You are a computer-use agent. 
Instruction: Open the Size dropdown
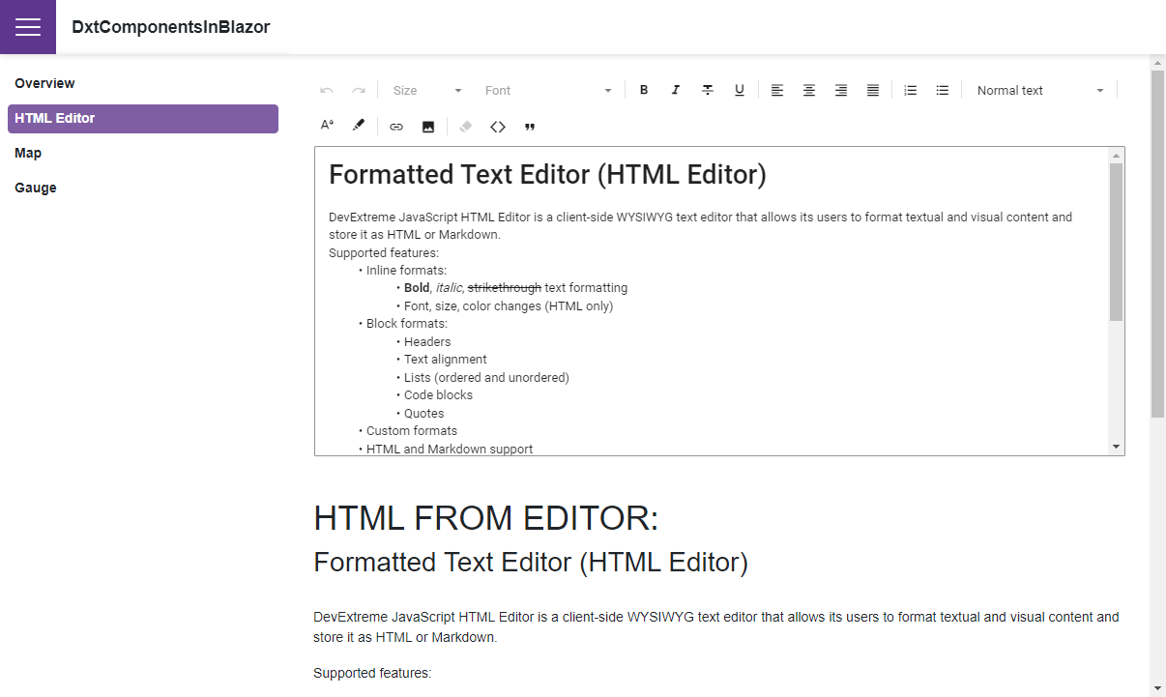(427, 90)
